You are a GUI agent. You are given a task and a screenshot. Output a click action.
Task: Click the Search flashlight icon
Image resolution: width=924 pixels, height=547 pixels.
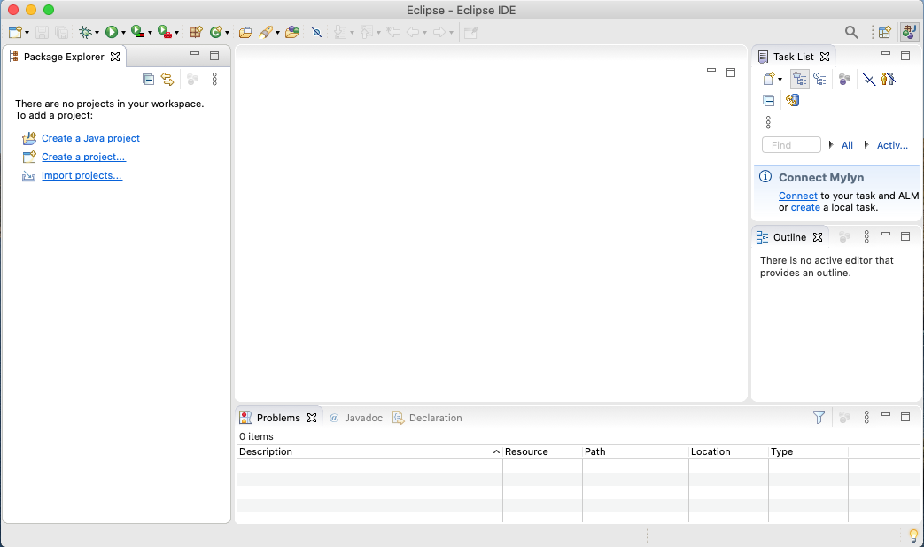[266, 32]
